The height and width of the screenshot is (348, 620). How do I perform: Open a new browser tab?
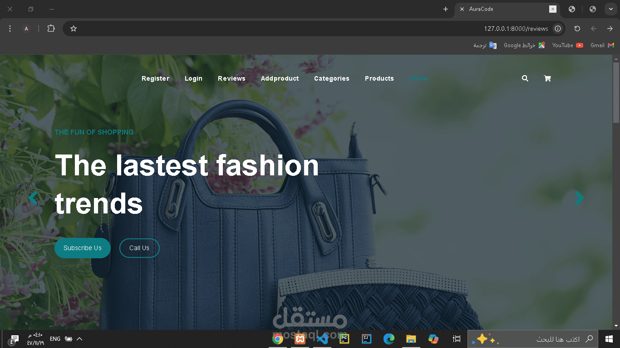[446, 9]
